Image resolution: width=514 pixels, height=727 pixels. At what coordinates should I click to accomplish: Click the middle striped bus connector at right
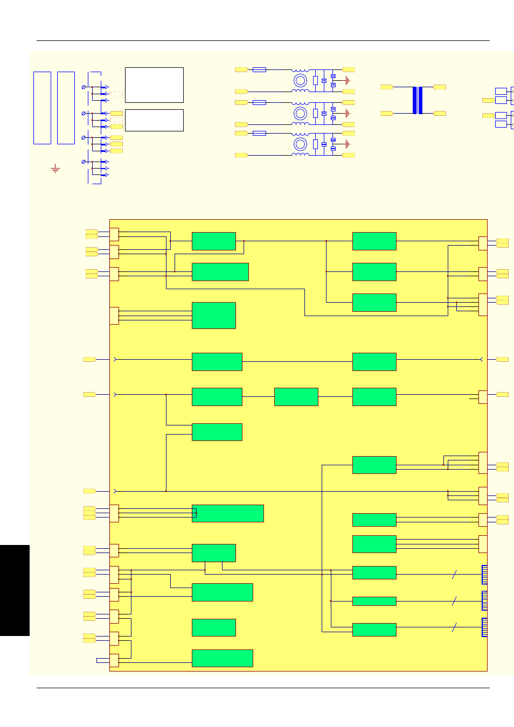(x=484, y=600)
